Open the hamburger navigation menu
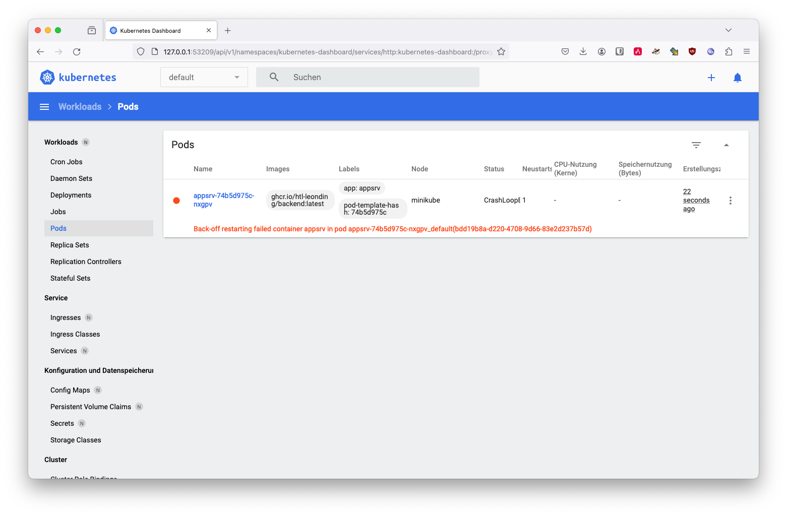 click(44, 107)
